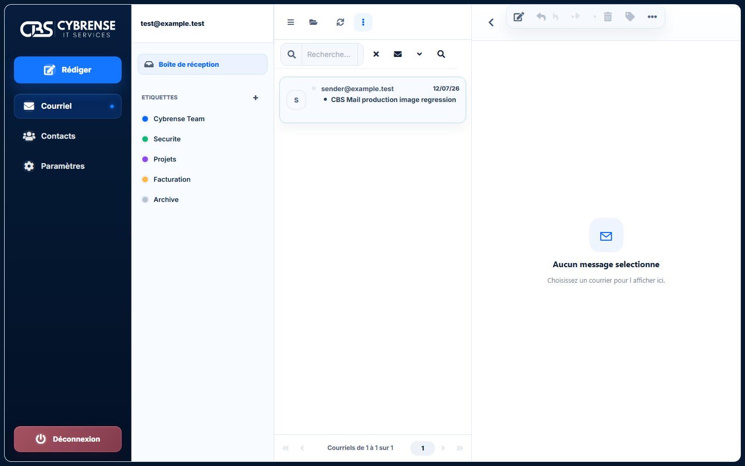Image resolution: width=745 pixels, height=466 pixels.
Task: Run search with the right magnifier icon
Action: point(441,54)
